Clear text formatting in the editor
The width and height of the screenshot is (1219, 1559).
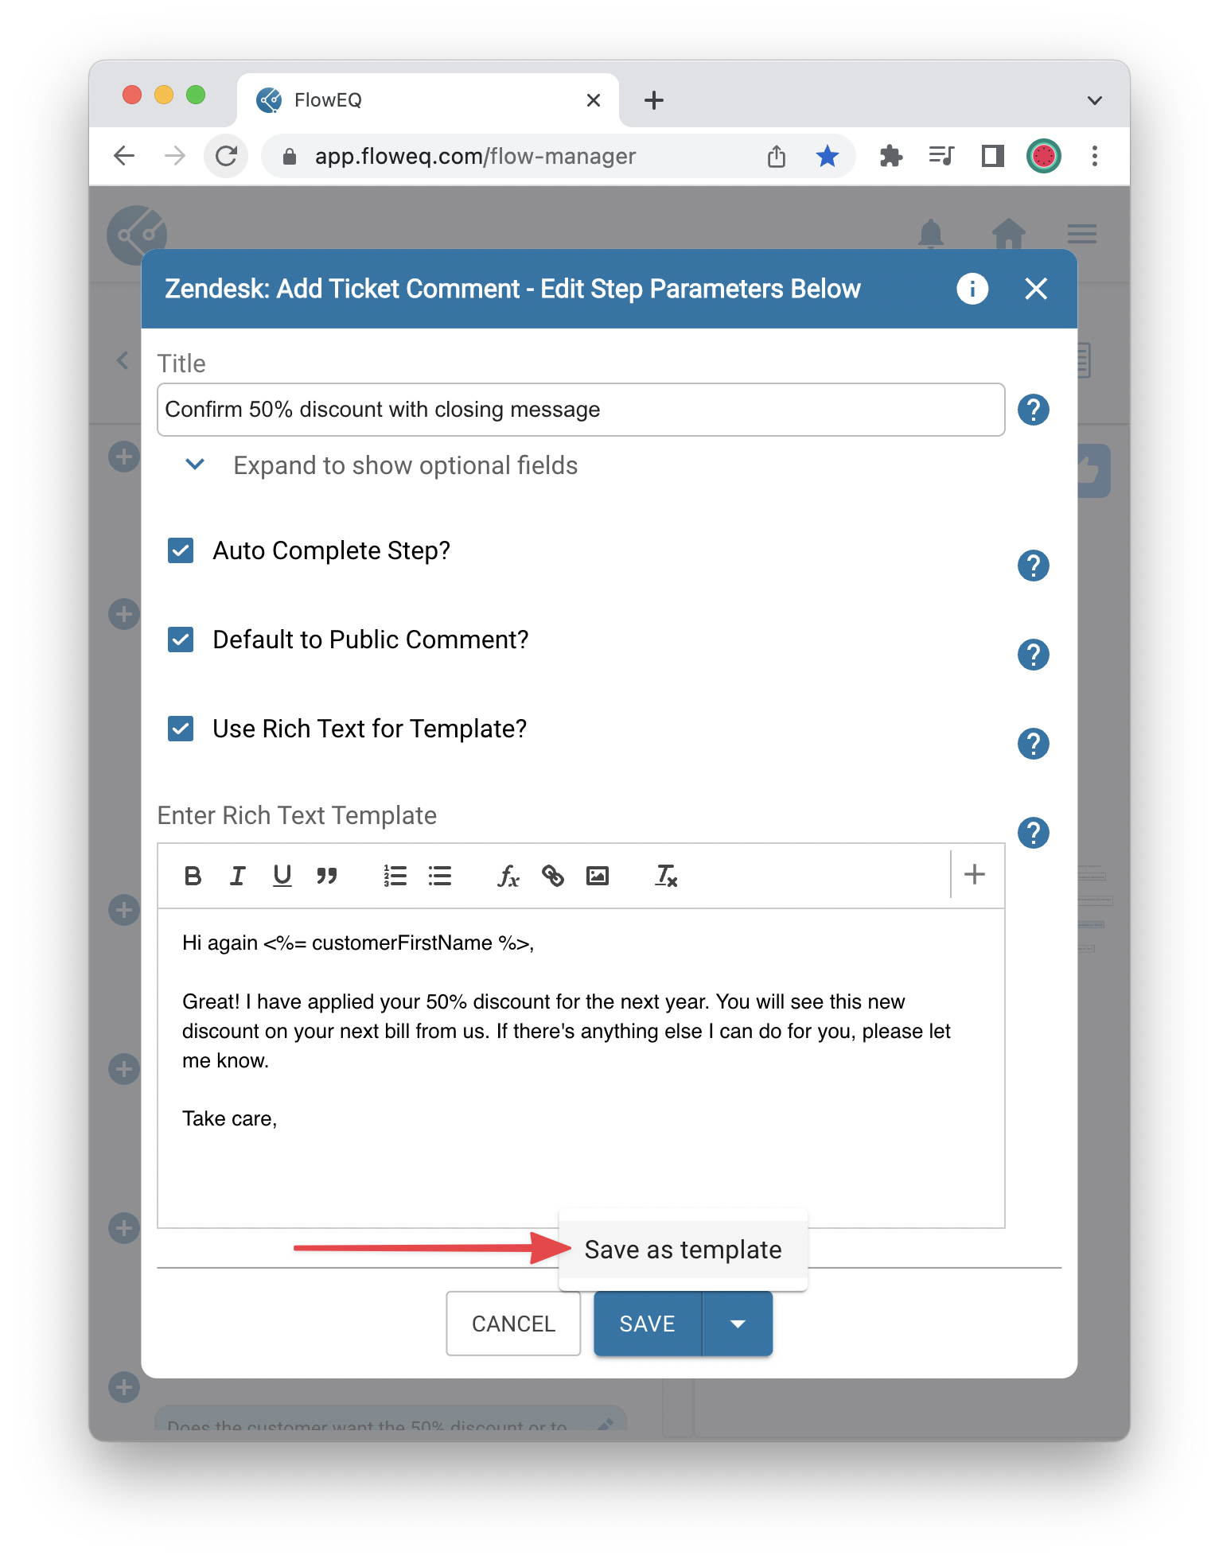(666, 876)
